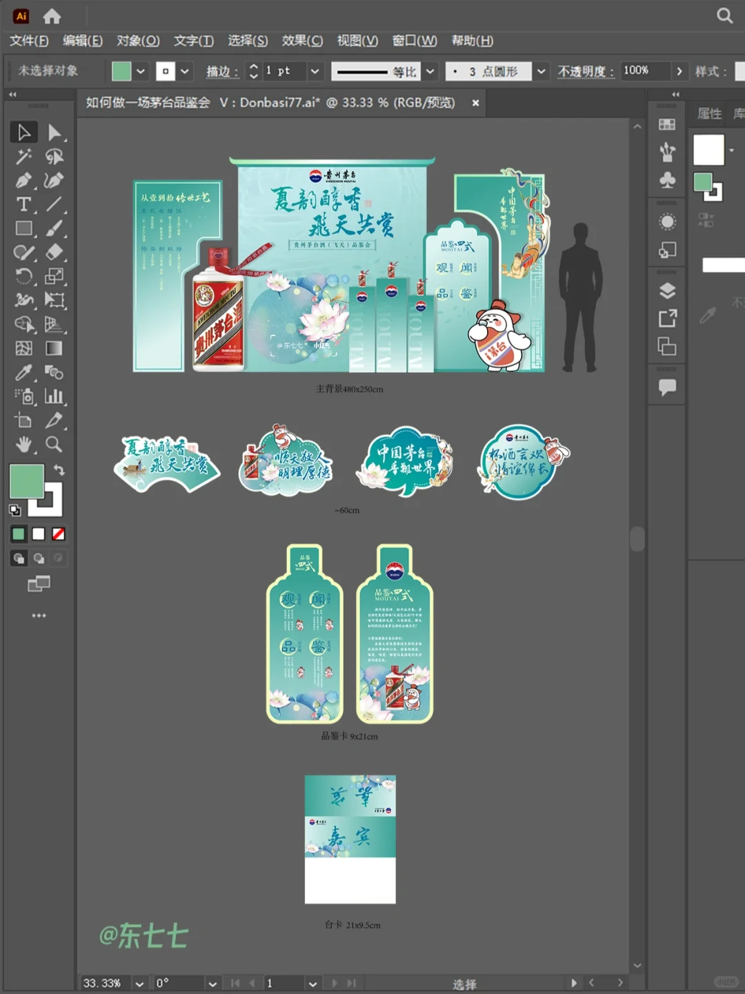The width and height of the screenshot is (745, 994).
Task: Open the 等比 stroke profile dropdown
Action: pyautogui.click(x=430, y=71)
